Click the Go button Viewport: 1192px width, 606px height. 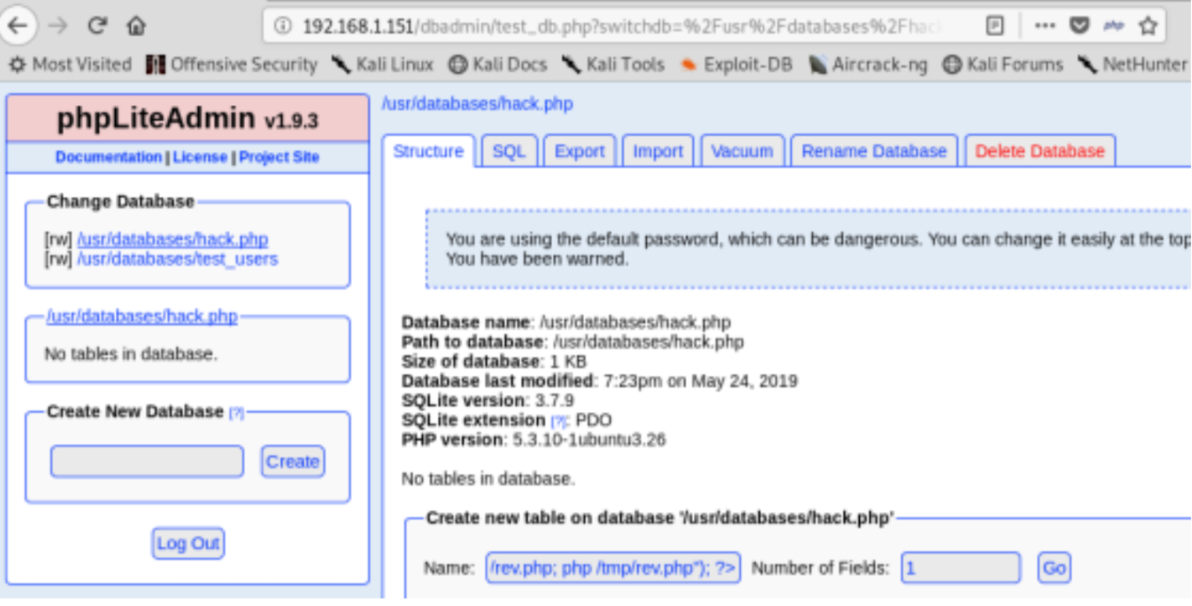[x=1054, y=568]
